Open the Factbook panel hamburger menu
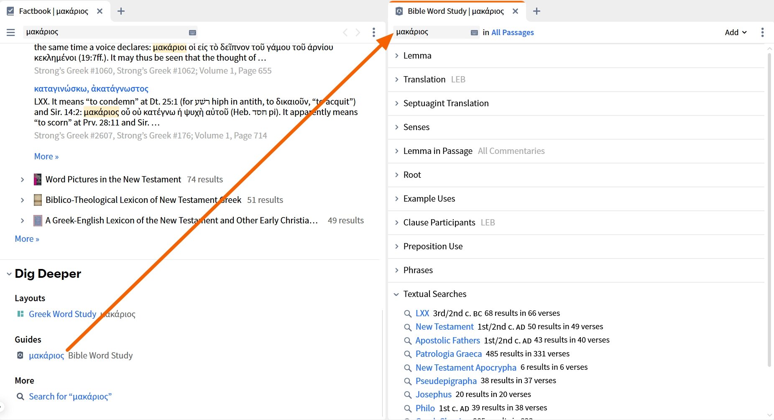This screenshot has height=420, width=774. (x=11, y=32)
